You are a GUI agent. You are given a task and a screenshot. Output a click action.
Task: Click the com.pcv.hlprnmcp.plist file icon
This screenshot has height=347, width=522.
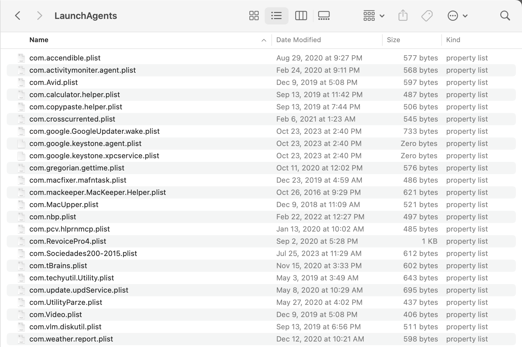point(21,229)
